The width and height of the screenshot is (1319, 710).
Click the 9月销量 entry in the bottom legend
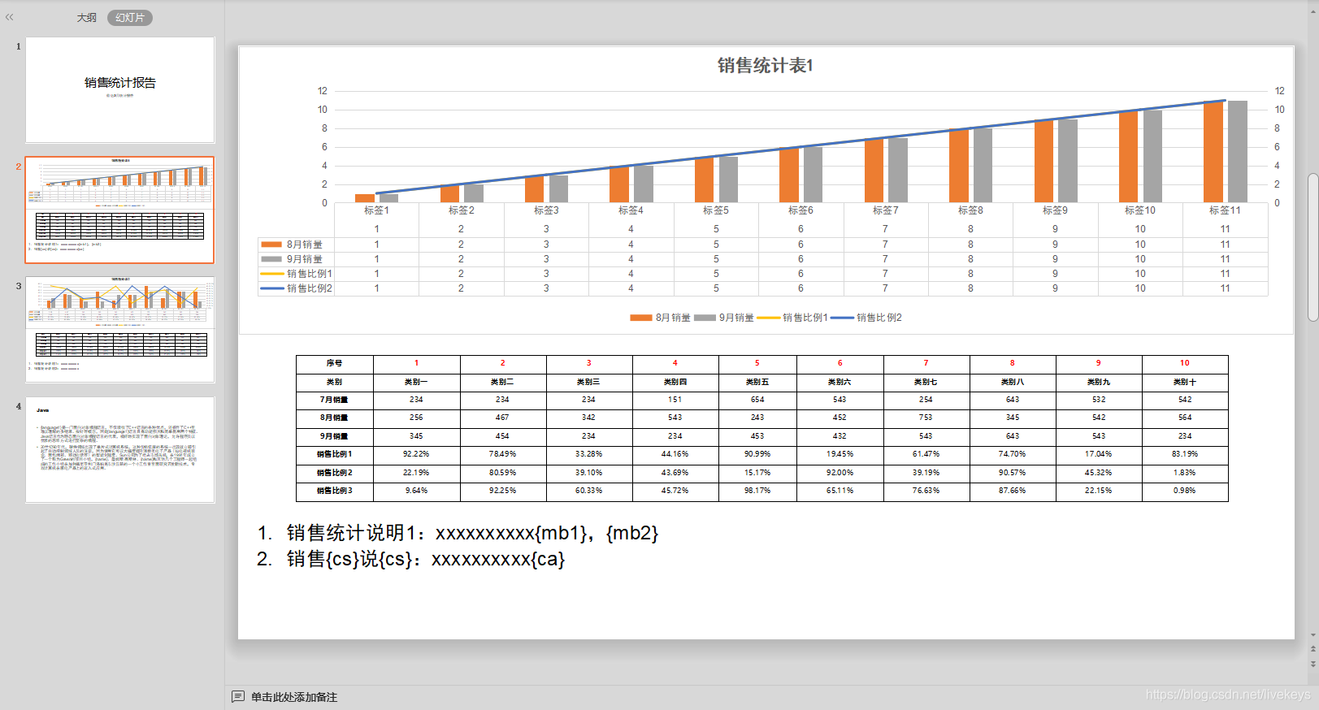(x=724, y=318)
